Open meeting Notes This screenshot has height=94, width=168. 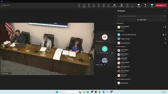(x=104, y=5)
